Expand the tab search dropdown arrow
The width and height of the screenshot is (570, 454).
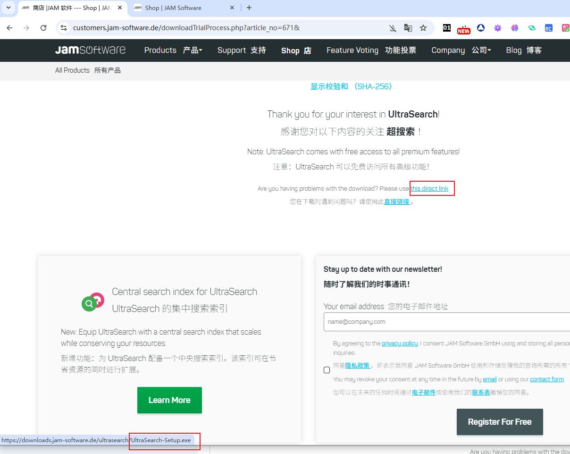click(x=8, y=8)
